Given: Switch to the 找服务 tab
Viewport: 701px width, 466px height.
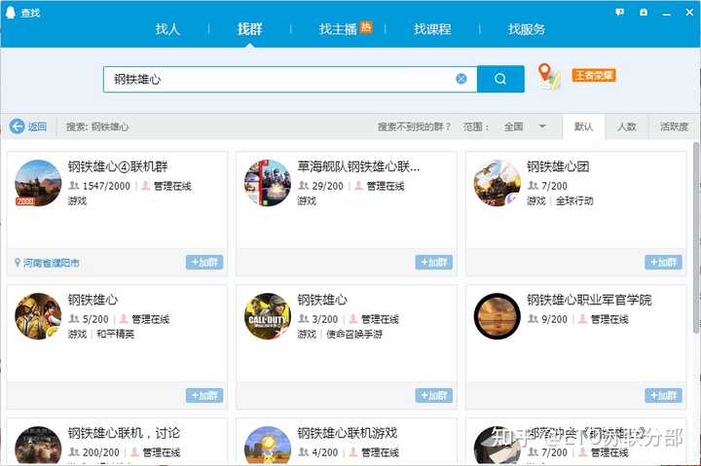Looking at the screenshot, I should pos(527,29).
